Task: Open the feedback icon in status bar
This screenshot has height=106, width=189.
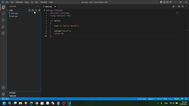Action: (x=182, y=99)
